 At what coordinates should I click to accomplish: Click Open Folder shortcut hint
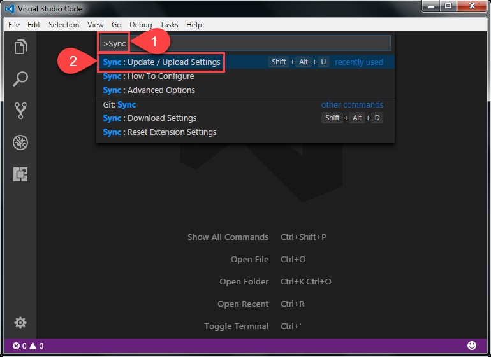[244, 281]
